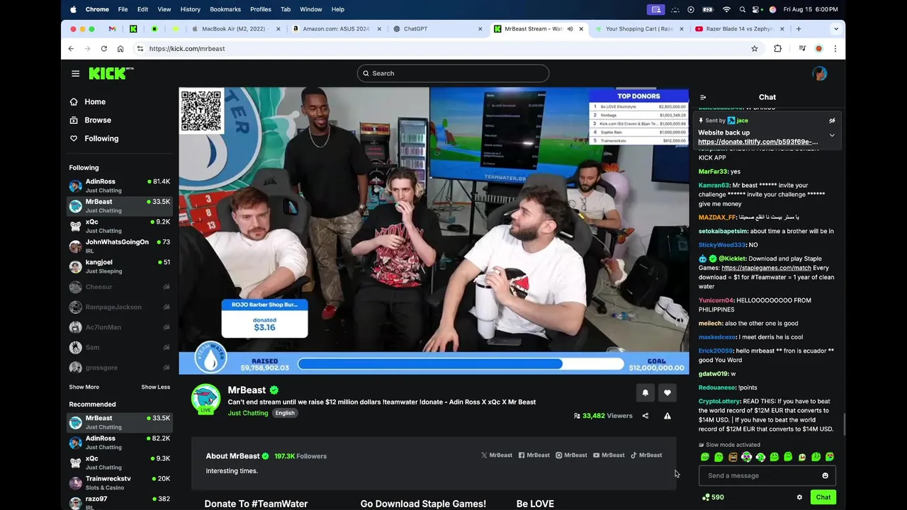Collapse the chat panel using arrow icon
This screenshot has height=510, width=907.
pyautogui.click(x=703, y=97)
